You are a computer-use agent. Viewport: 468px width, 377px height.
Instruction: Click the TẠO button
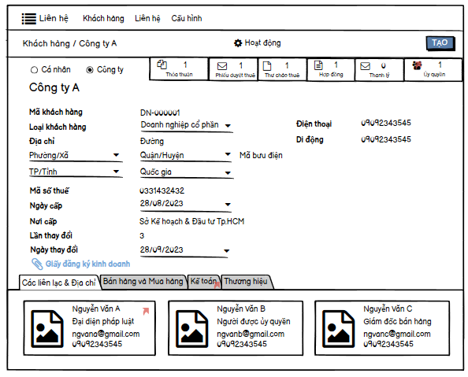[440, 43]
